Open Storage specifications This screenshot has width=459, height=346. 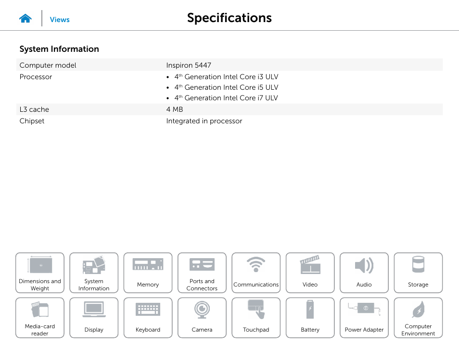[418, 273]
